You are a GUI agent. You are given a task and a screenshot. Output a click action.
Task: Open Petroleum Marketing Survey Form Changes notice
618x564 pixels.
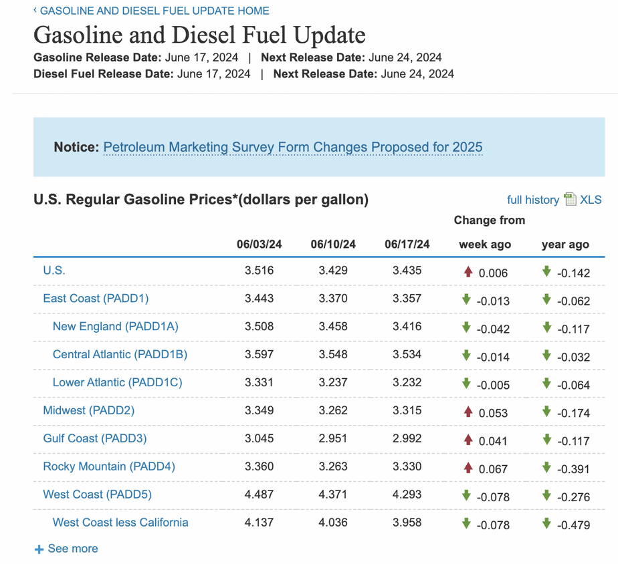[x=293, y=147]
